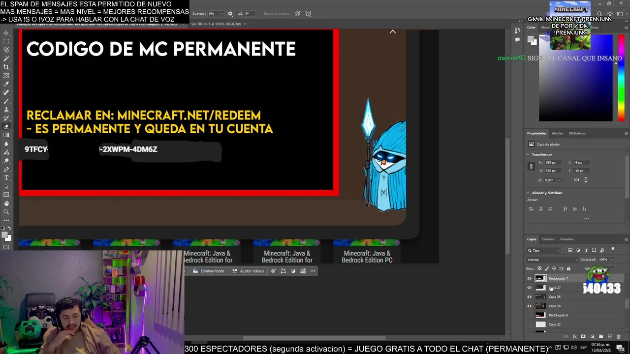Select the Capa 25 layer thumbnail

pyautogui.click(x=540, y=297)
